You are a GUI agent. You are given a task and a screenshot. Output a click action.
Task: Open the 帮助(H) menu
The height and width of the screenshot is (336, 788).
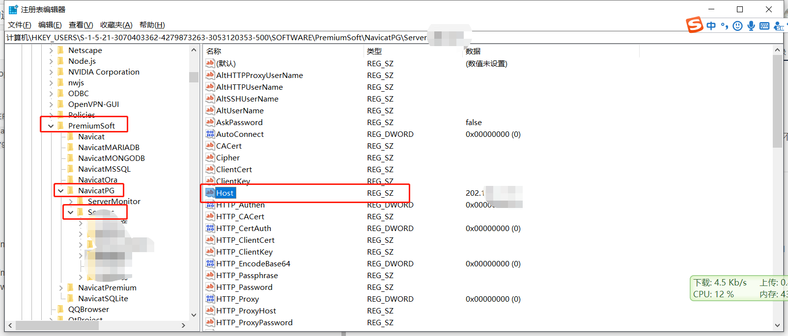click(152, 25)
